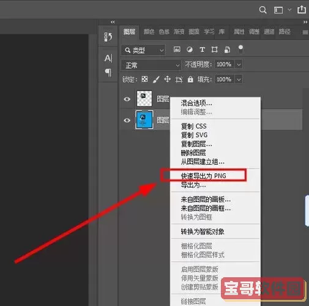Image resolution: width=309 pixels, height=306 pixels.
Task: Switch to the 学习 tab
Action: pyautogui.click(x=209, y=32)
